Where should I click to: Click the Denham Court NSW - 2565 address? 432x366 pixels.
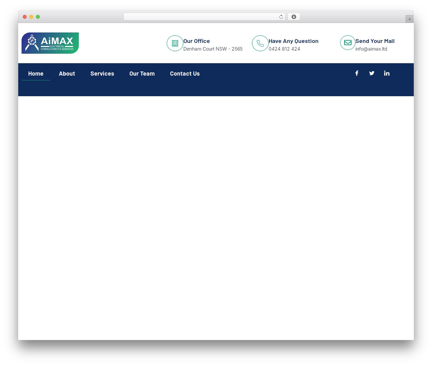[x=213, y=49]
